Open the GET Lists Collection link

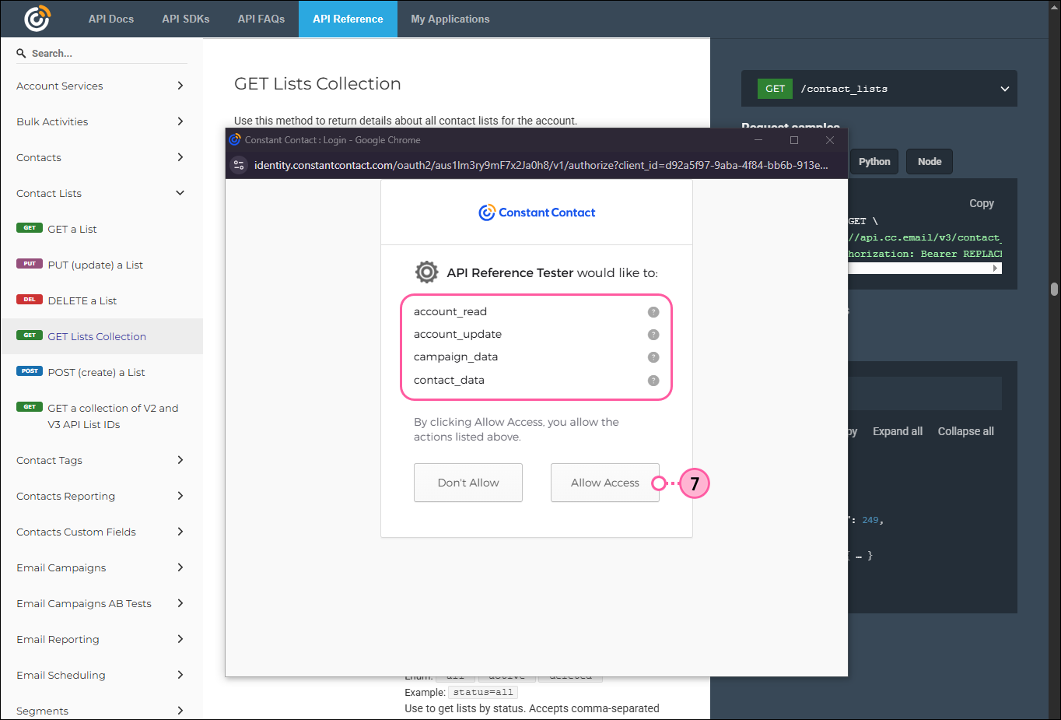pyautogui.click(x=97, y=336)
